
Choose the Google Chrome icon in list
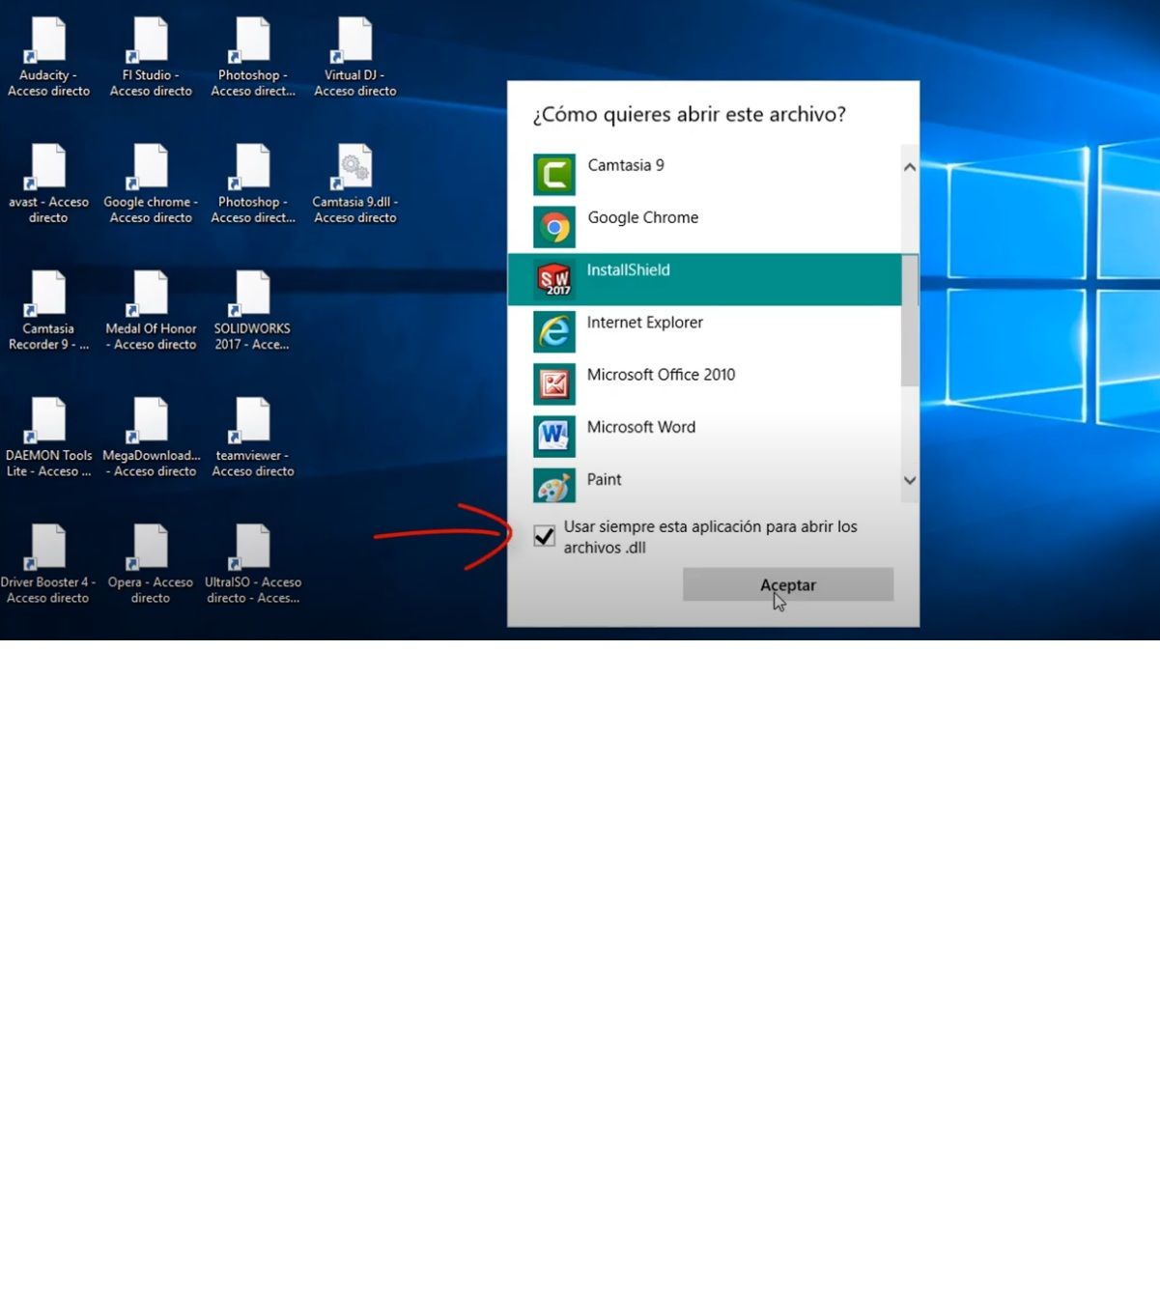[x=554, y=227]
